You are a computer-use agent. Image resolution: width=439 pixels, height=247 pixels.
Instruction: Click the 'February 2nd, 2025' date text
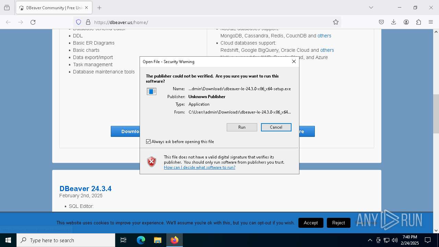(81, 196)
